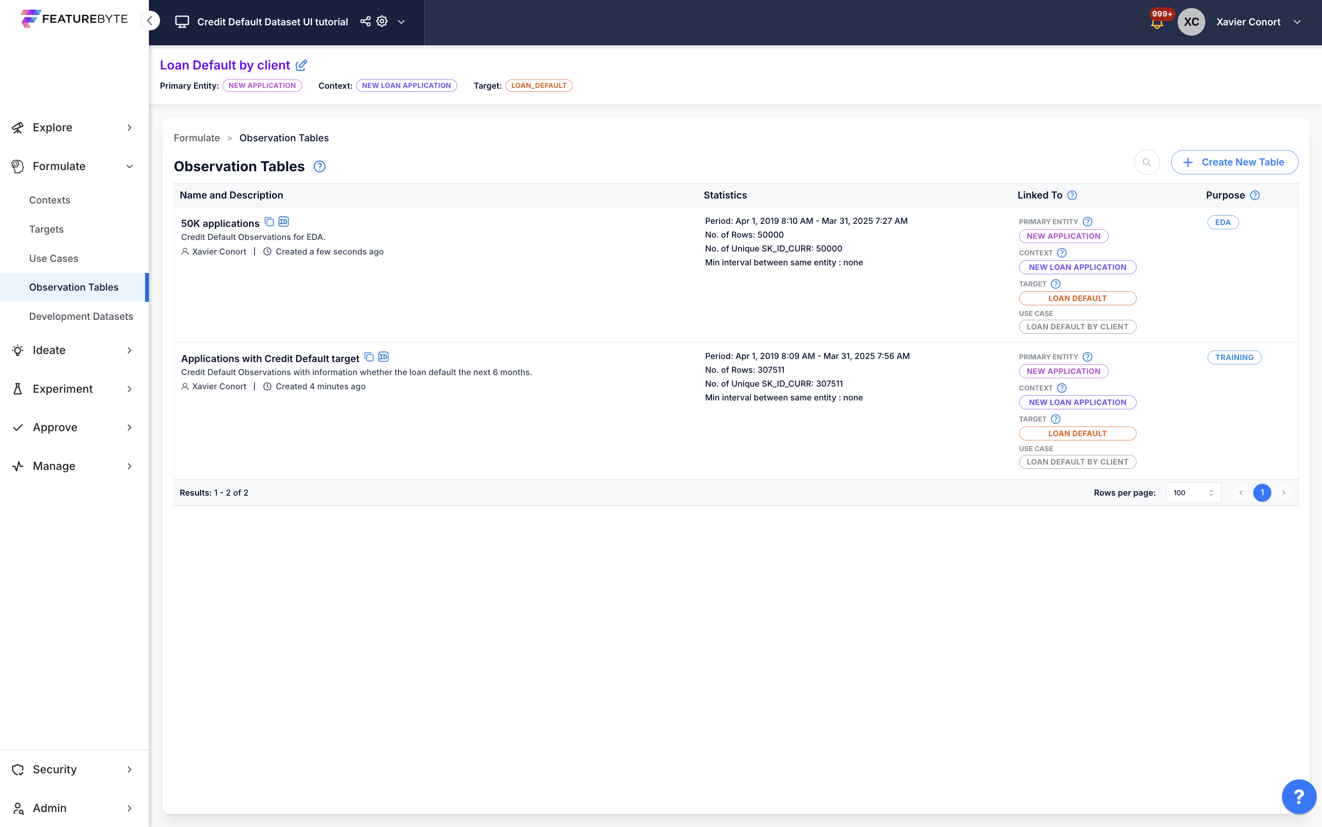The height and width of the screenshot is (827, 1322).
Task: Expand the catalog dropdown chevron in the top bar
Action: (401, 22)
